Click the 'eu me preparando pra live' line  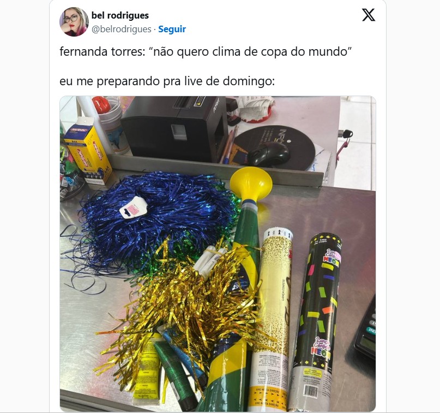tap(167, 81)
